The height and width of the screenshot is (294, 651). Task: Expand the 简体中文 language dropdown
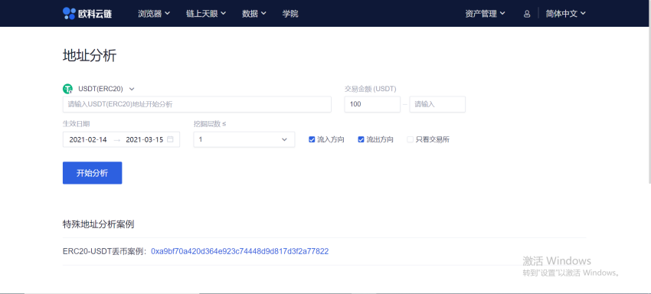point(566,14)
